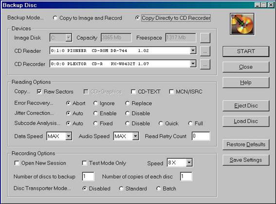The width and height of the screenshot is (276, 204).
Task: Uncheck the Raw Sectors option
Action: (x=39, y=92)
